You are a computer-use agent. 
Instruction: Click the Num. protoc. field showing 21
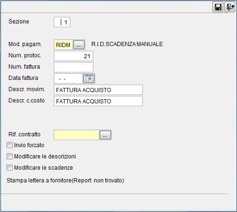click(x=74, y=56)
